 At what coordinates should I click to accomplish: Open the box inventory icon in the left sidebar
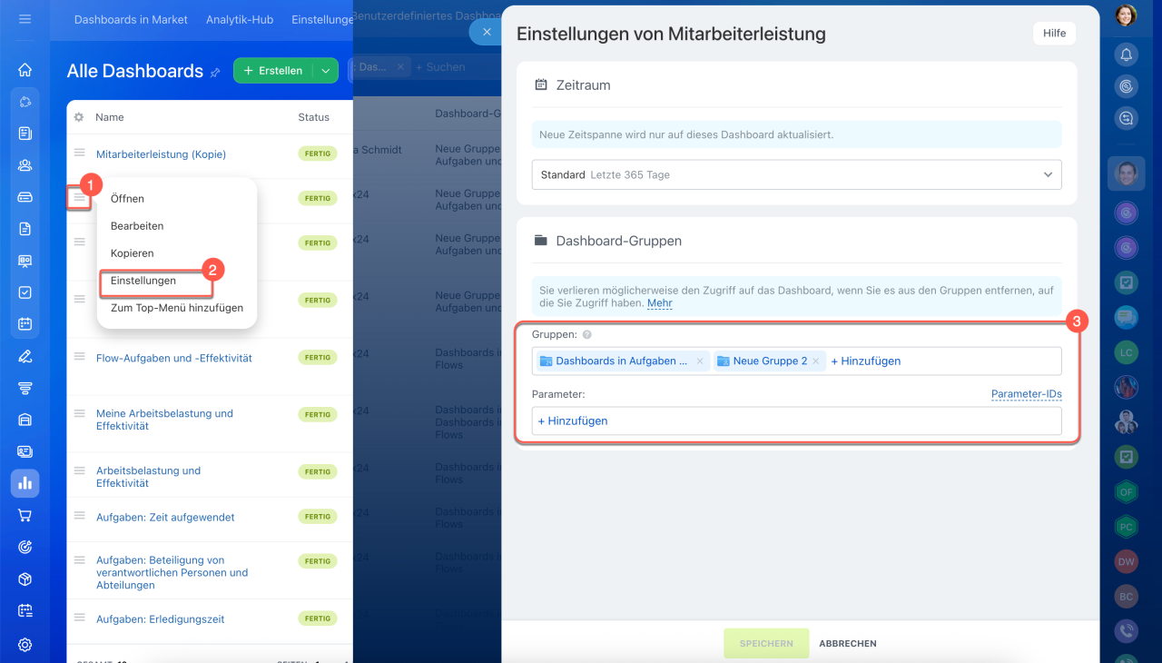25,579
